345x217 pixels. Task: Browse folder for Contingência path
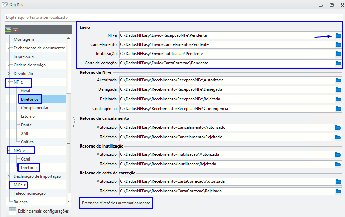point(338,108)
